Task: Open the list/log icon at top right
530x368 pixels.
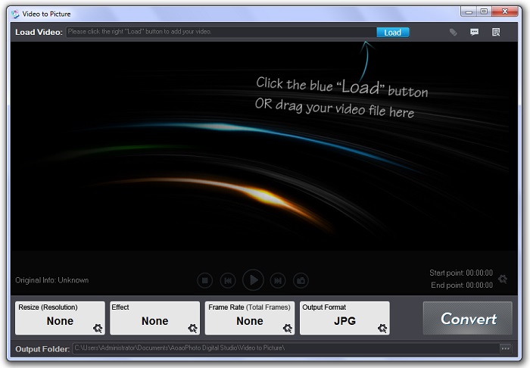Action: [496, 32]
